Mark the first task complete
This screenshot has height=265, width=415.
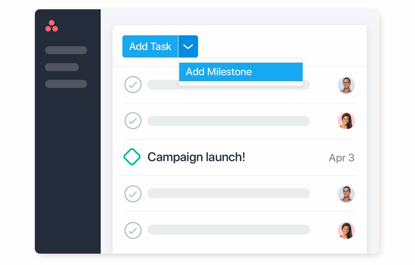click(133, 85)
